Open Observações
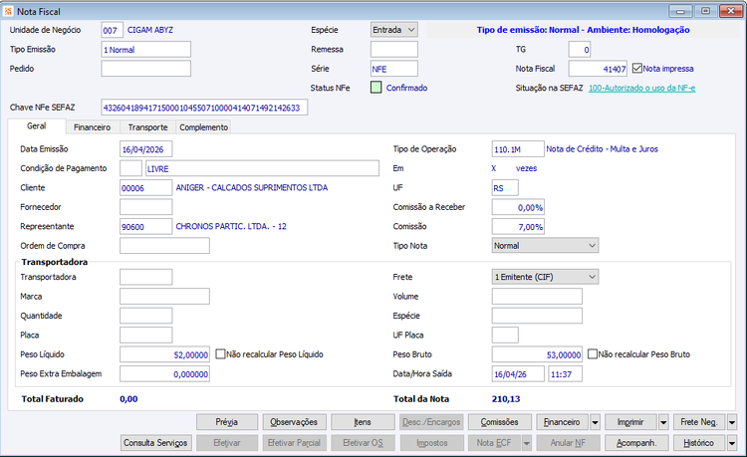The width and height of the screenshot is (747, 457). (x=294, y=422)
